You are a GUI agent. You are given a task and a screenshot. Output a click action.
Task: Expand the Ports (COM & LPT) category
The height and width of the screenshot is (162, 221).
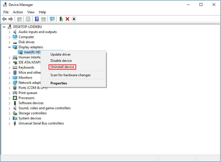pyautogui.click(x=9, y=88)
